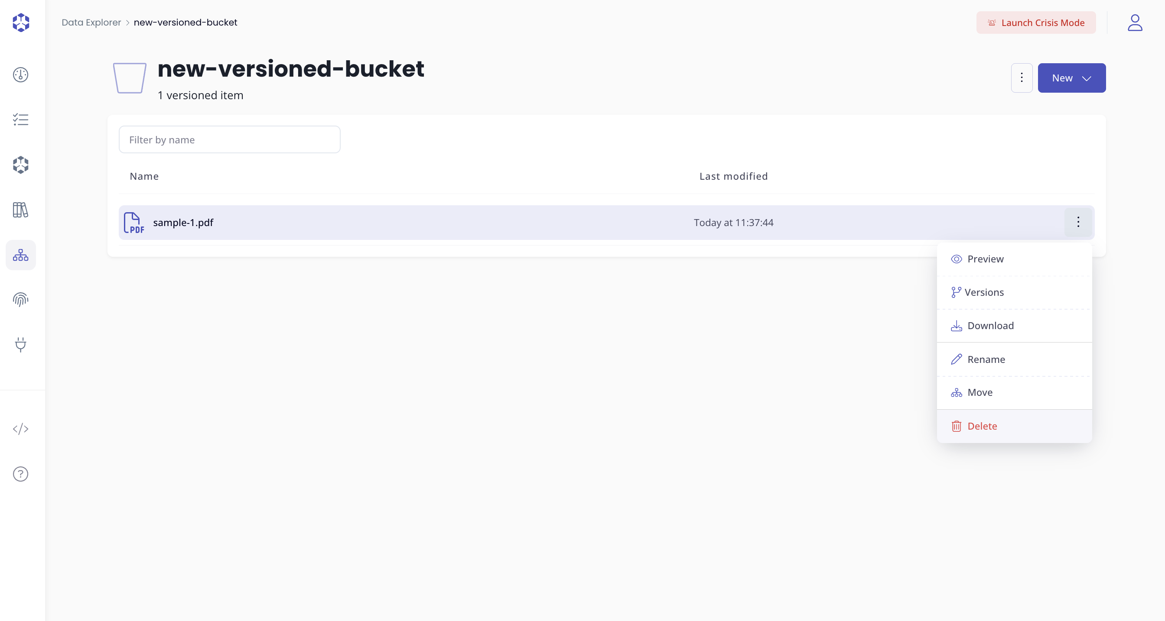Open the user profile icon
1165x621 pixels.
click(1135, 23)
